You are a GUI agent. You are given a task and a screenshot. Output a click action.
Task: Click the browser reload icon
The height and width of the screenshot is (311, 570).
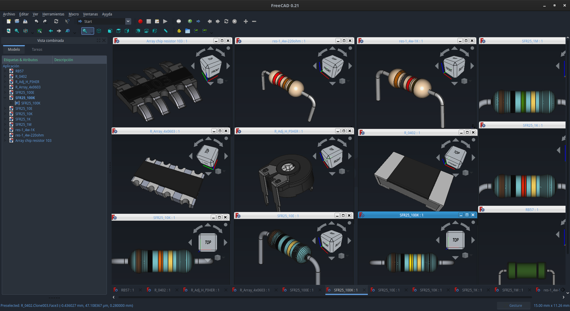pos(226,21)
